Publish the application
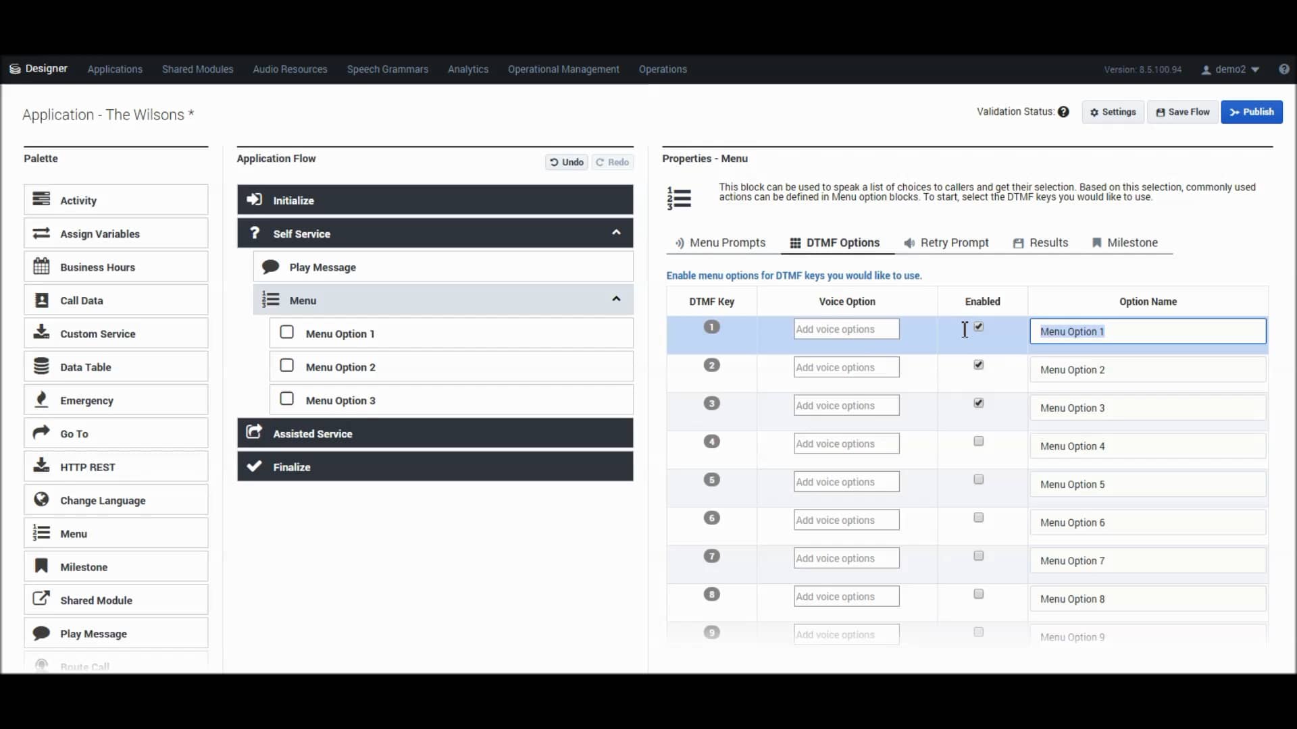This screenshot has height=729, width=1297. [x=1252, y=111]
